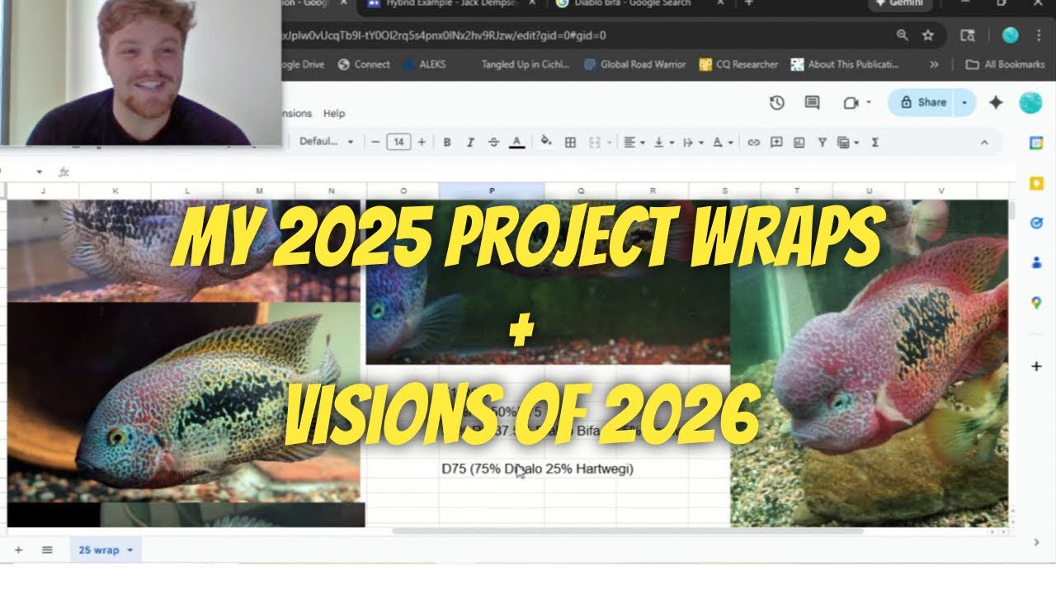Screen dimensions: 1056x594
Task: Open functions sigma icon
Action: click(875, 142)
